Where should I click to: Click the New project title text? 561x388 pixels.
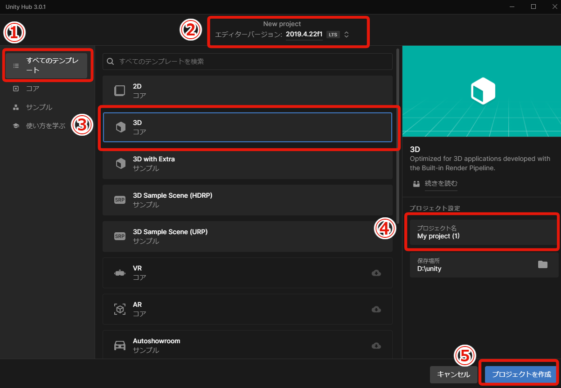(282, 24)
